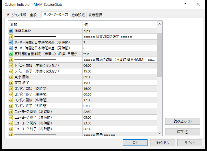Click the ===== 日本時間の設定 ===== value cell
This screenshot has height=151, width=207.
coord(120,37)
